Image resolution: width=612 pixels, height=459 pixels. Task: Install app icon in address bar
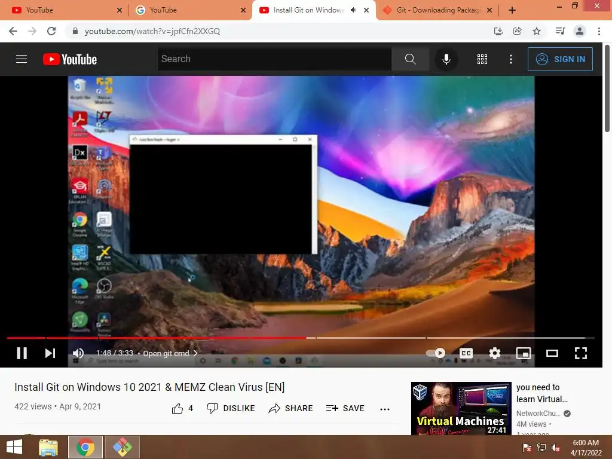pos(498,31)
